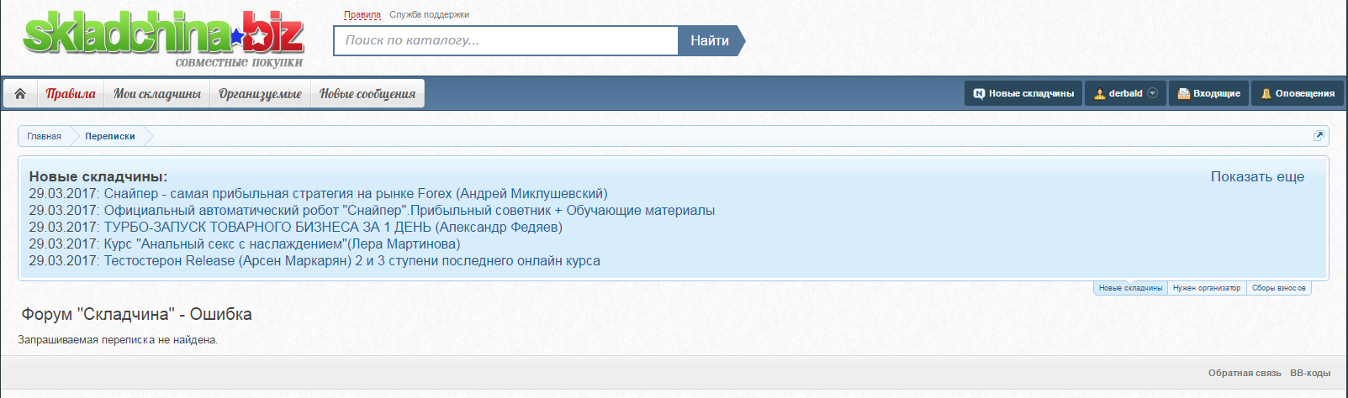Screen dimensions: 1348x398
Task: Click the Служба поддержки link
Action: 429,15
